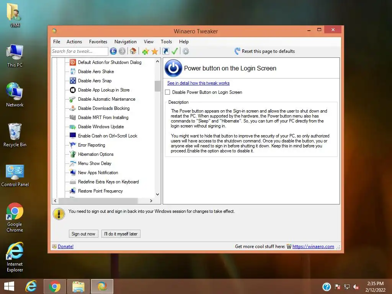Select Hibernation Options text in tree
The image size is (392, 294).
(96, 154)
